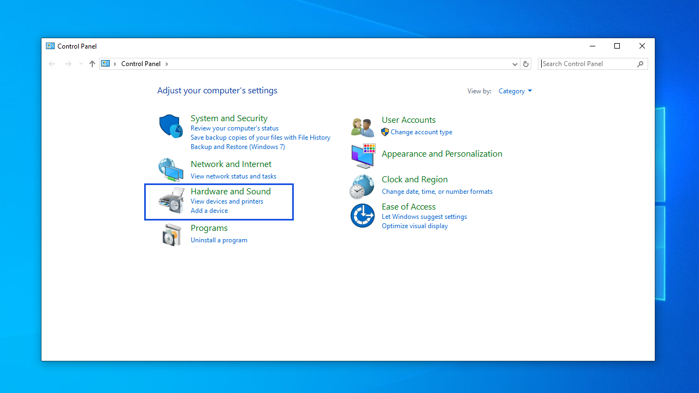The width and height of the screenshot is (699, 393).
Task: Open Ease of Access category heading
Action: coord(408,206)
